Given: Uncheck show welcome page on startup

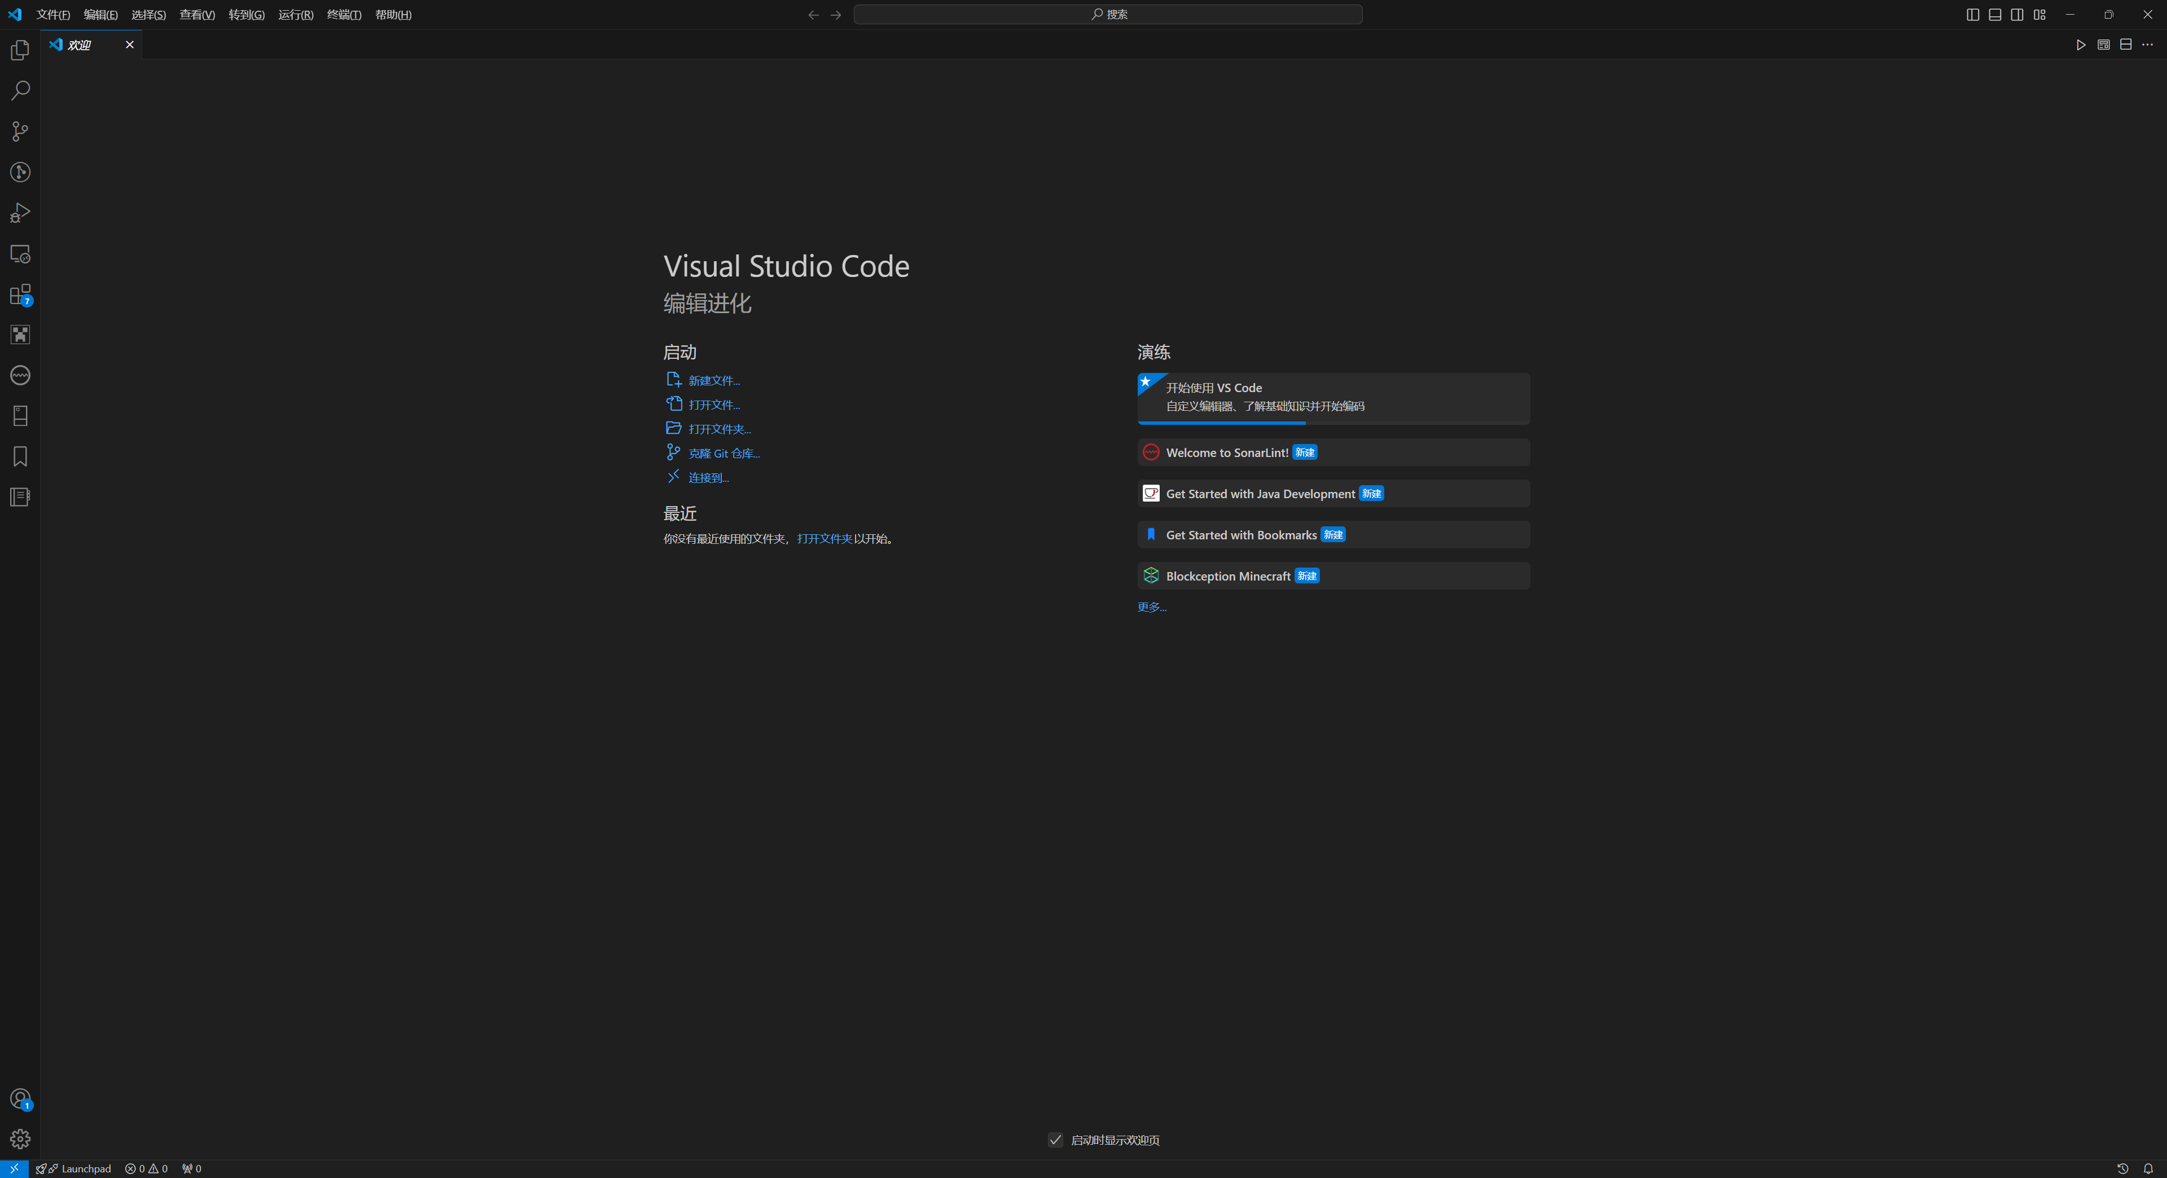Looking at the screenshot, I should pos(1056,1140).
